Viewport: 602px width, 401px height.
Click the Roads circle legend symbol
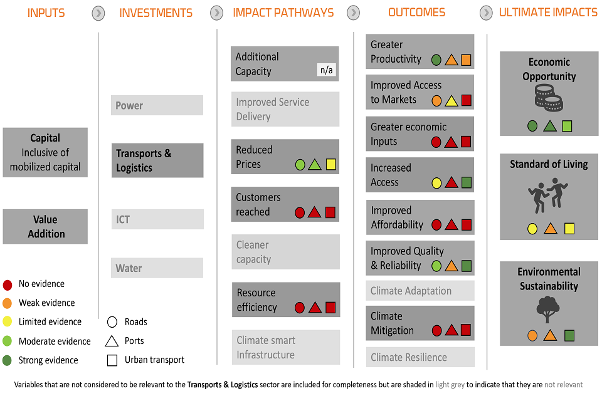click(112, 322)
